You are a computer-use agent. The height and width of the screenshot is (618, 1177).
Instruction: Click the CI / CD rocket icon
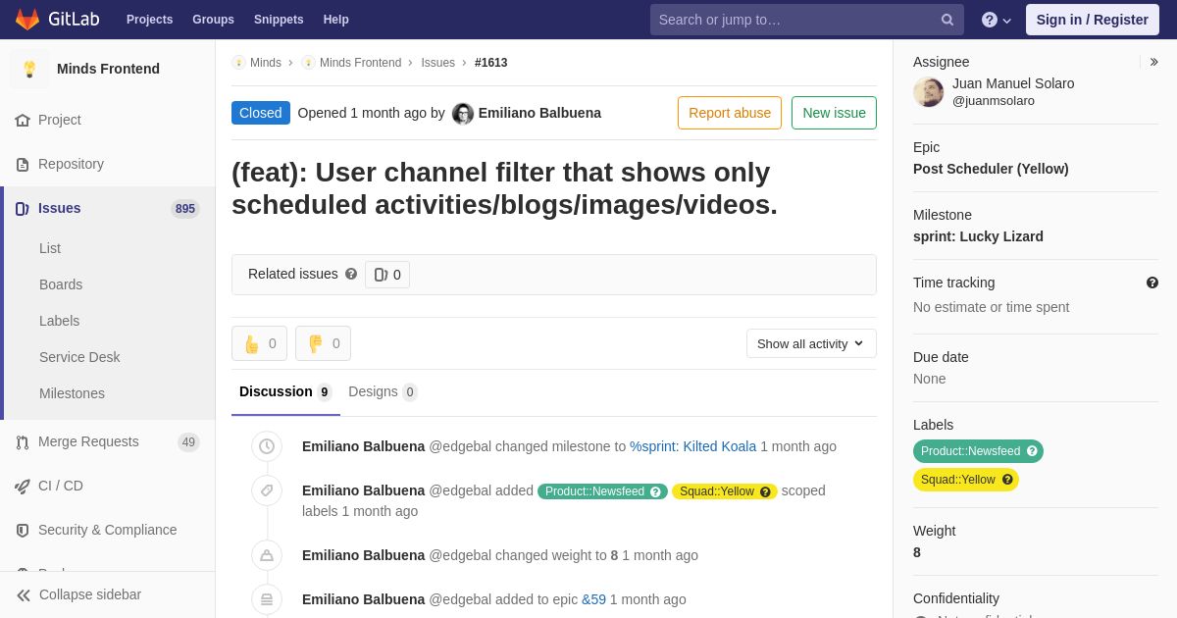[23, 486]
